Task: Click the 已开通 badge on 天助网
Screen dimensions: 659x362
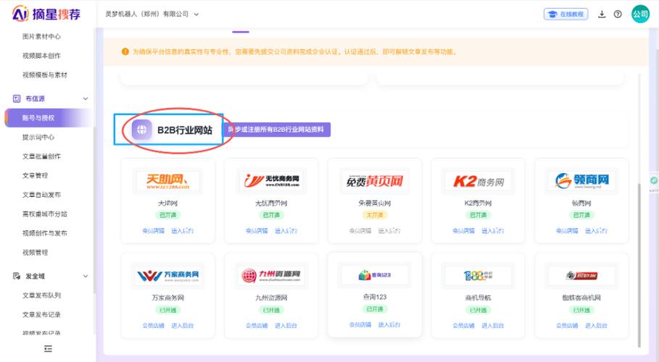Action: tap(167, 215)
